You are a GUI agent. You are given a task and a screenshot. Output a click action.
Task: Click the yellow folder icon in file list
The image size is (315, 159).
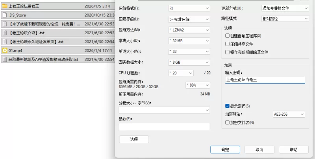pyautogui.click(x=5, y=6)
